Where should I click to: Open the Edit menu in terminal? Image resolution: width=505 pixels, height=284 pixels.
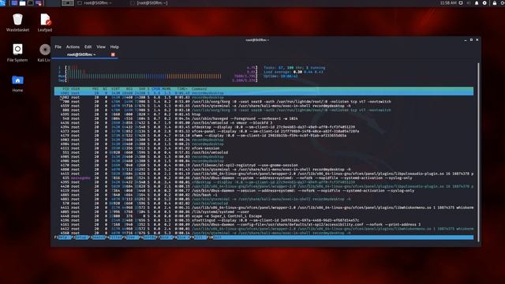click(88, 47)
